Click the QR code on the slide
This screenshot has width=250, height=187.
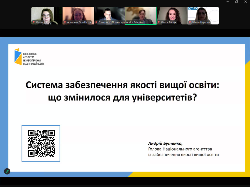coord(41,143)
